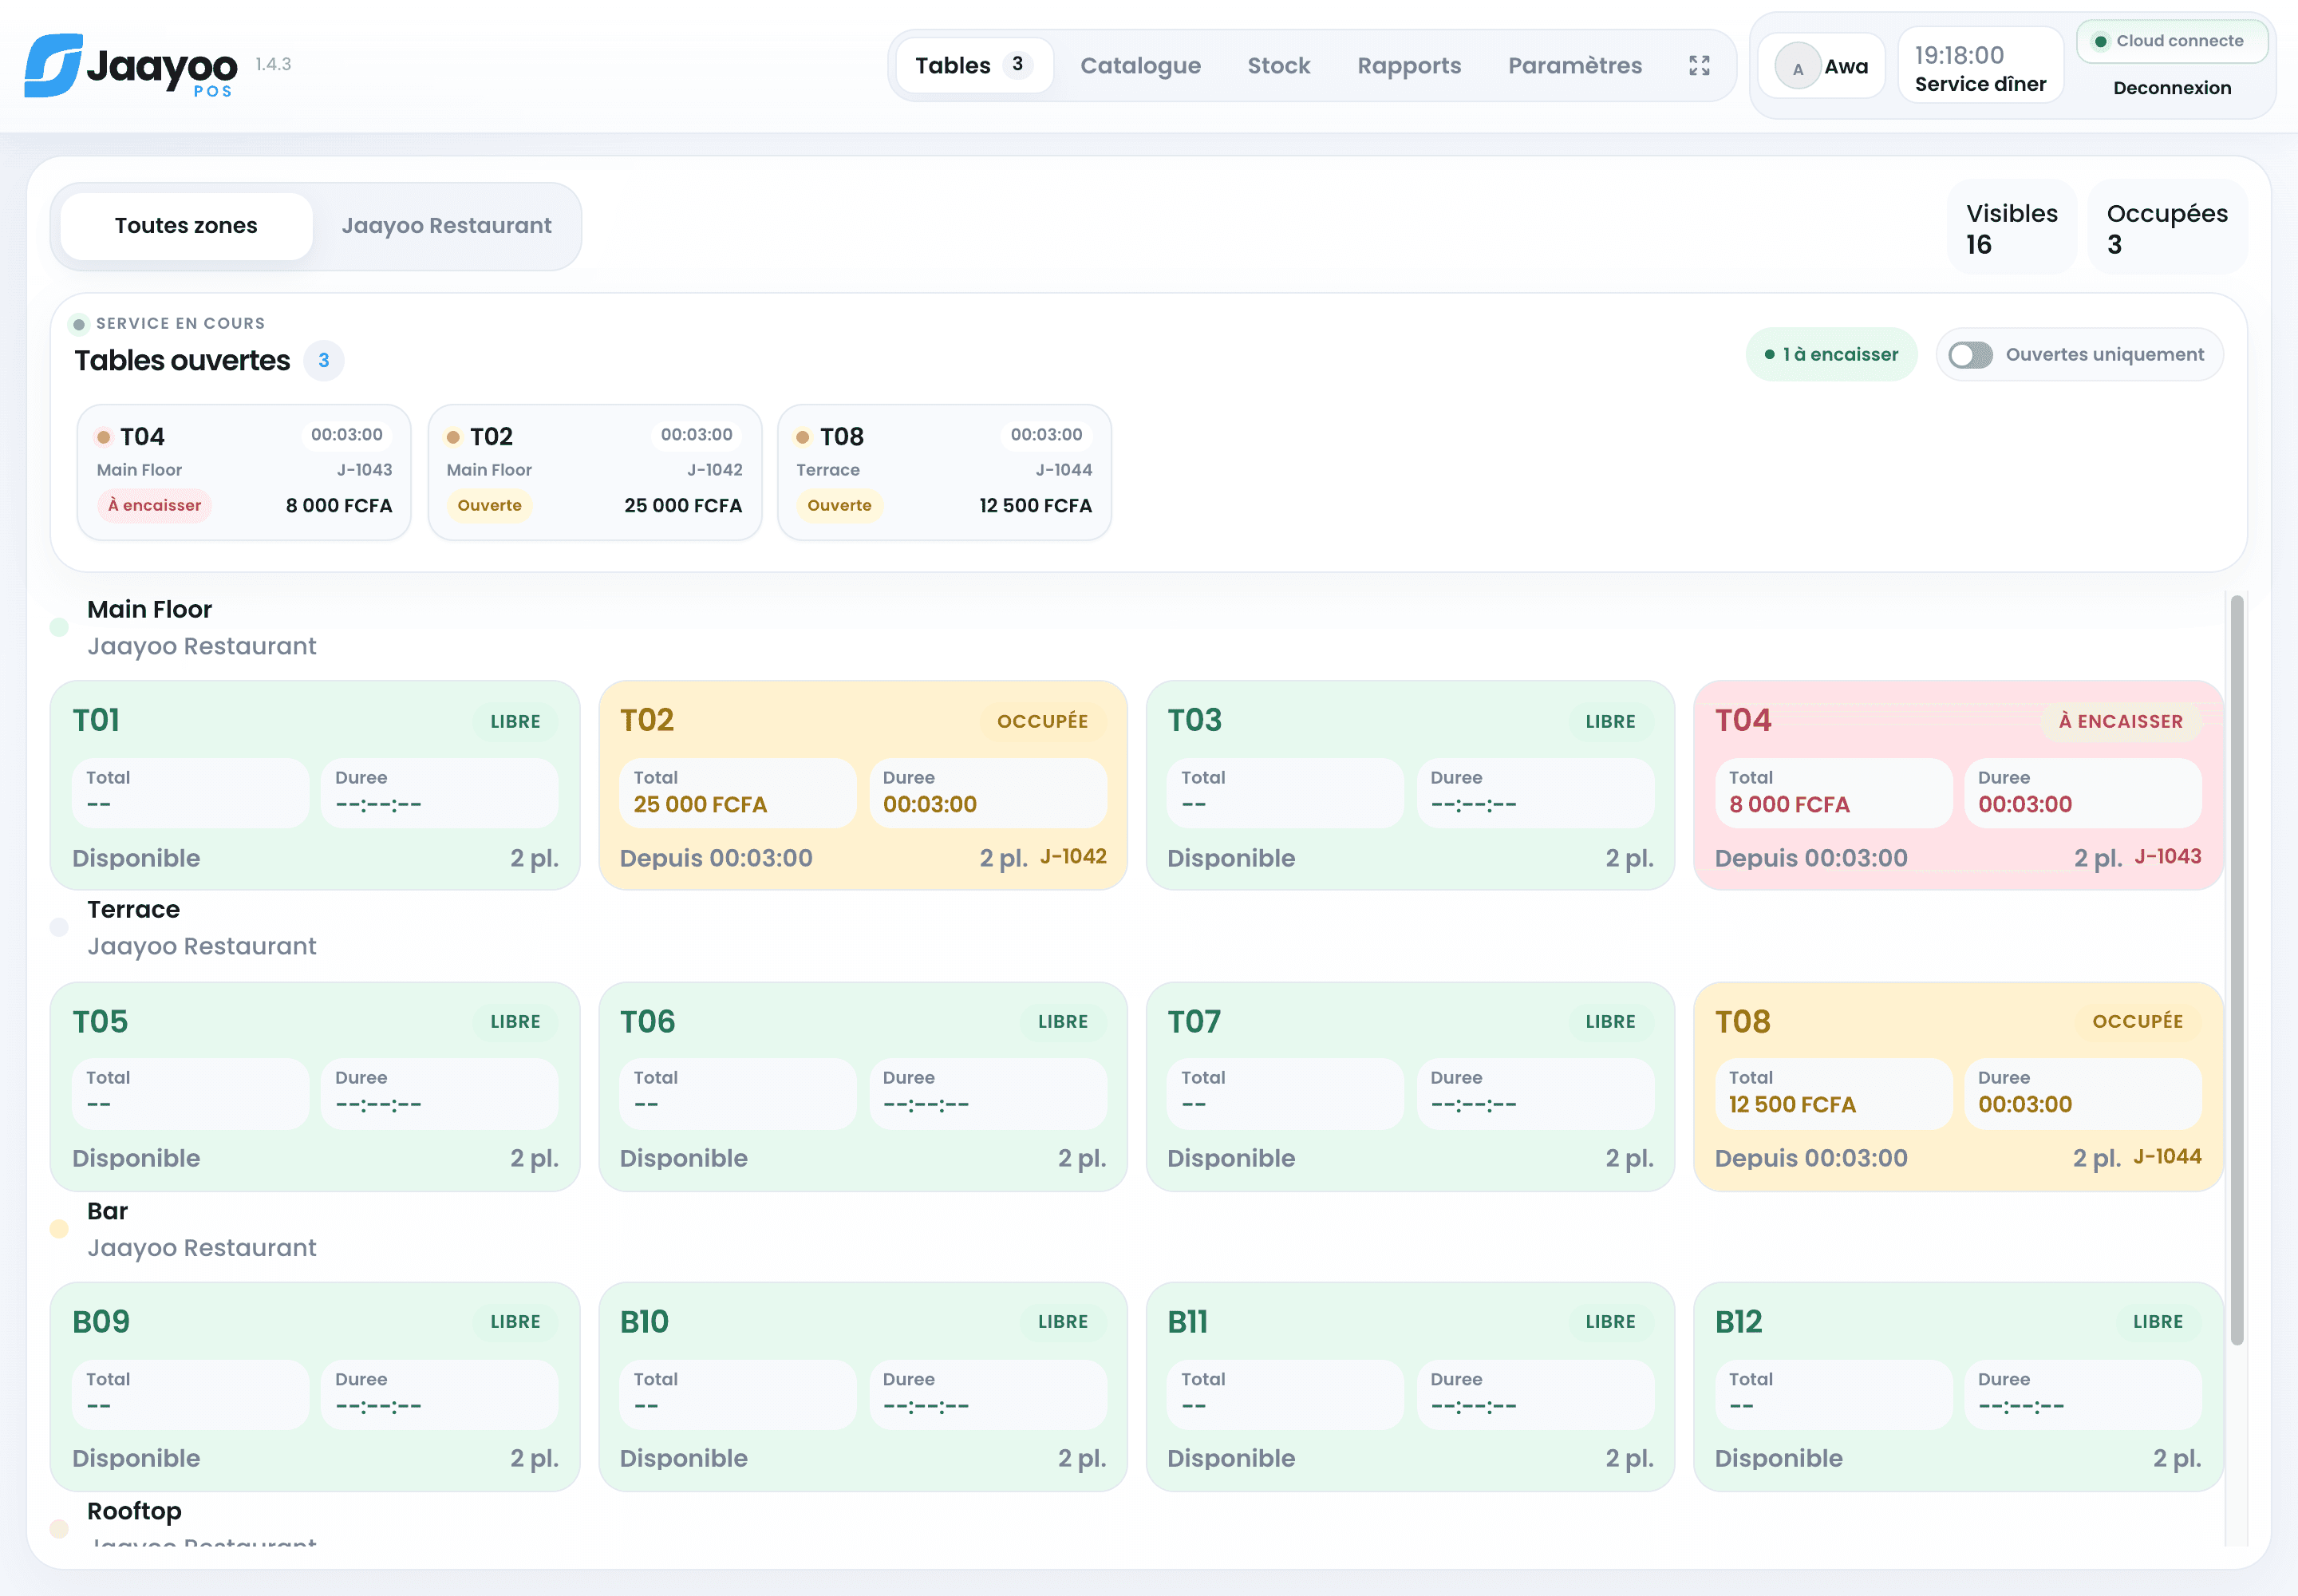Click the Bar zone heading

(107, 1211)
